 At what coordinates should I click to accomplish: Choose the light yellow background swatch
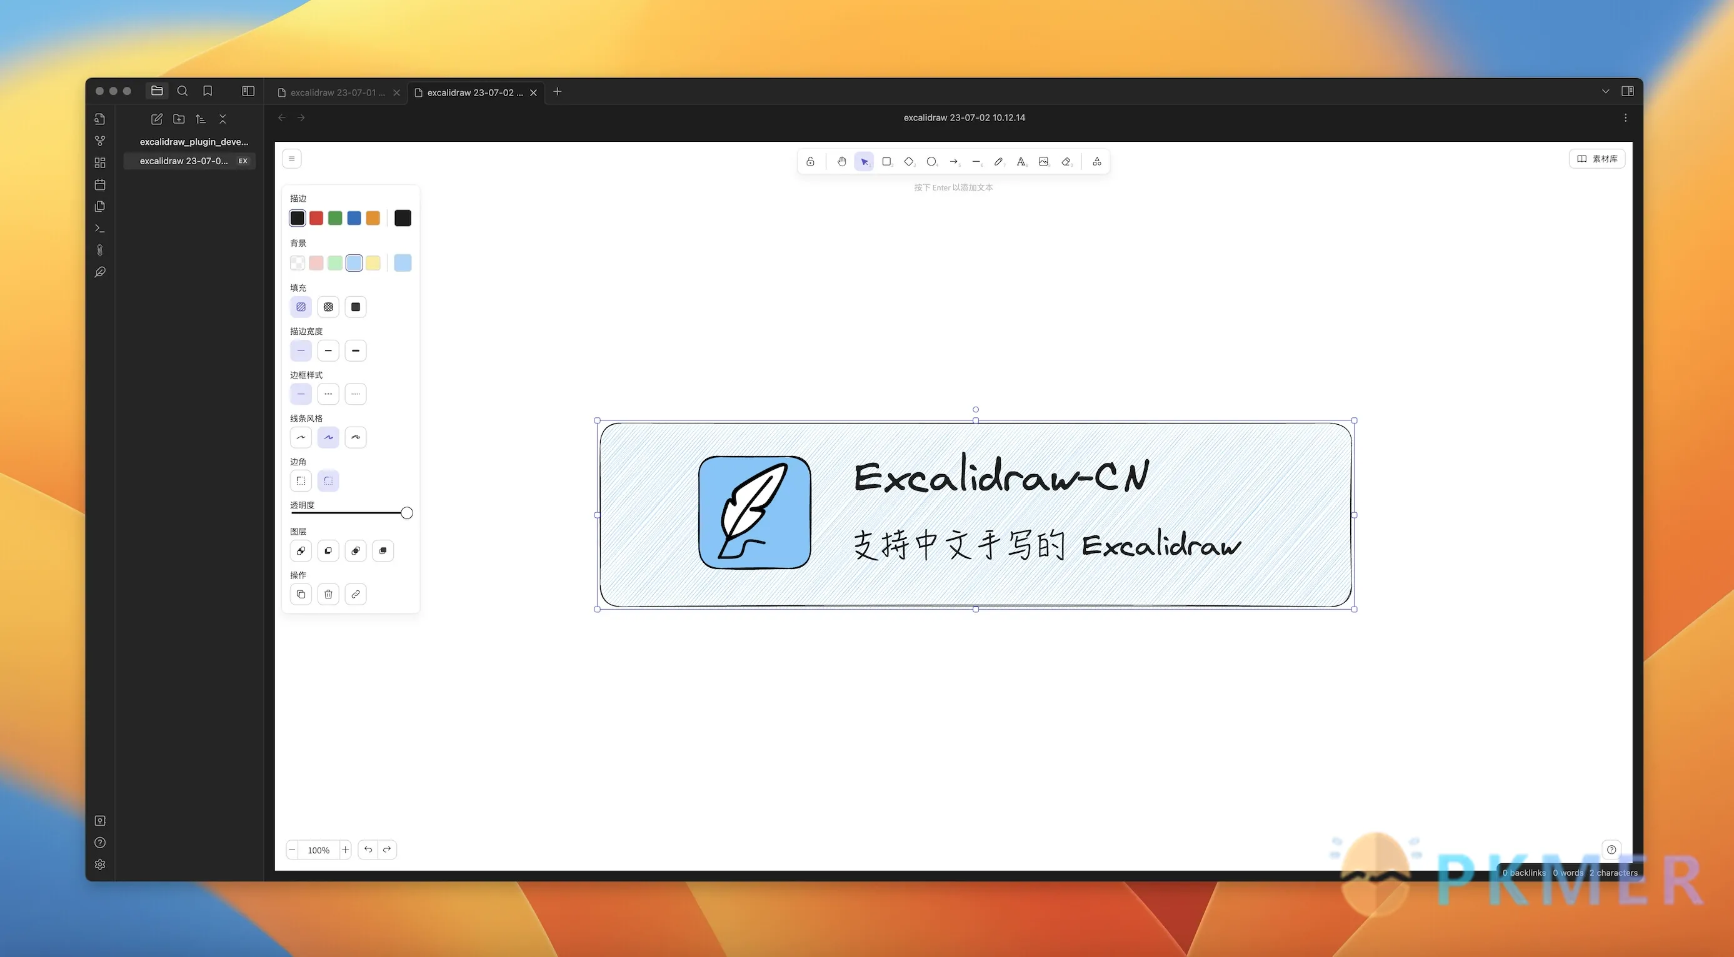373,263
